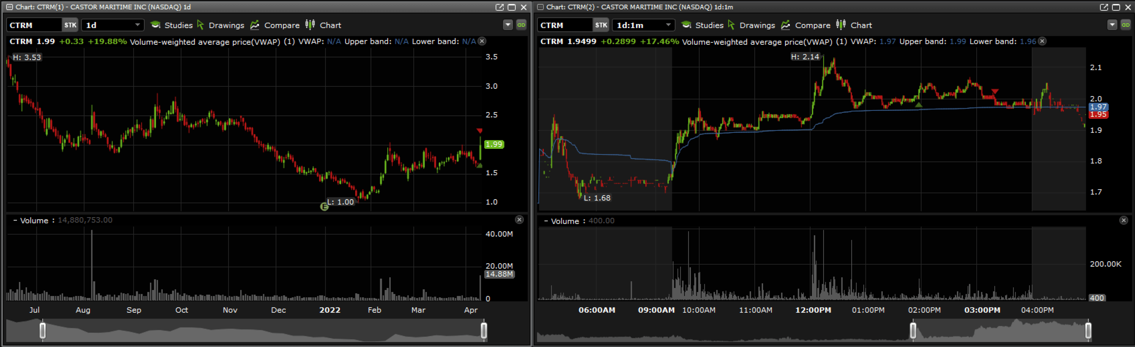Click left range slider handle on daily chart
Screen dimensions: 1135x347
point(43,330)
